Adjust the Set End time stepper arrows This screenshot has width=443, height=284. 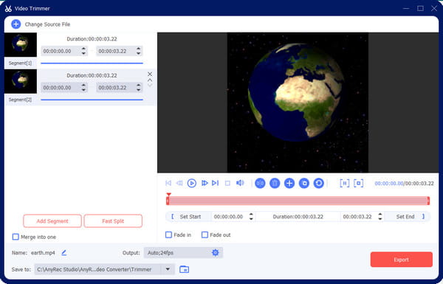tap(380, 217)
